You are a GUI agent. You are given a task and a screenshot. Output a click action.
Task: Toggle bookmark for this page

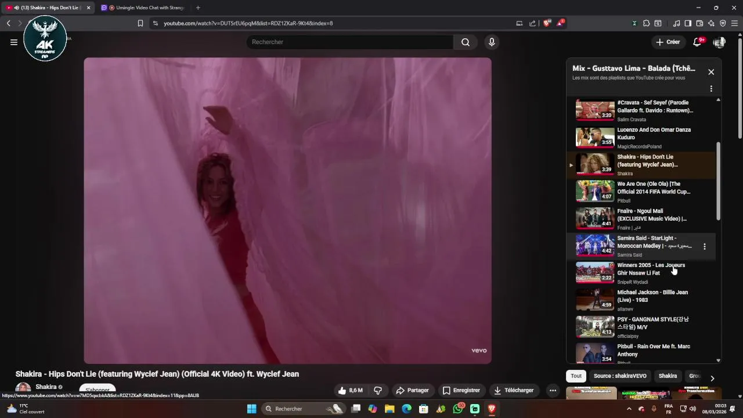point(140,23)
